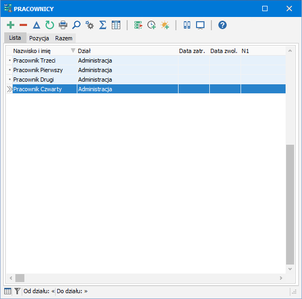The width and height of the screenshot is (302, 299).
Task: Close the PRACOWNICY window
Action: [x=289, y=8]
